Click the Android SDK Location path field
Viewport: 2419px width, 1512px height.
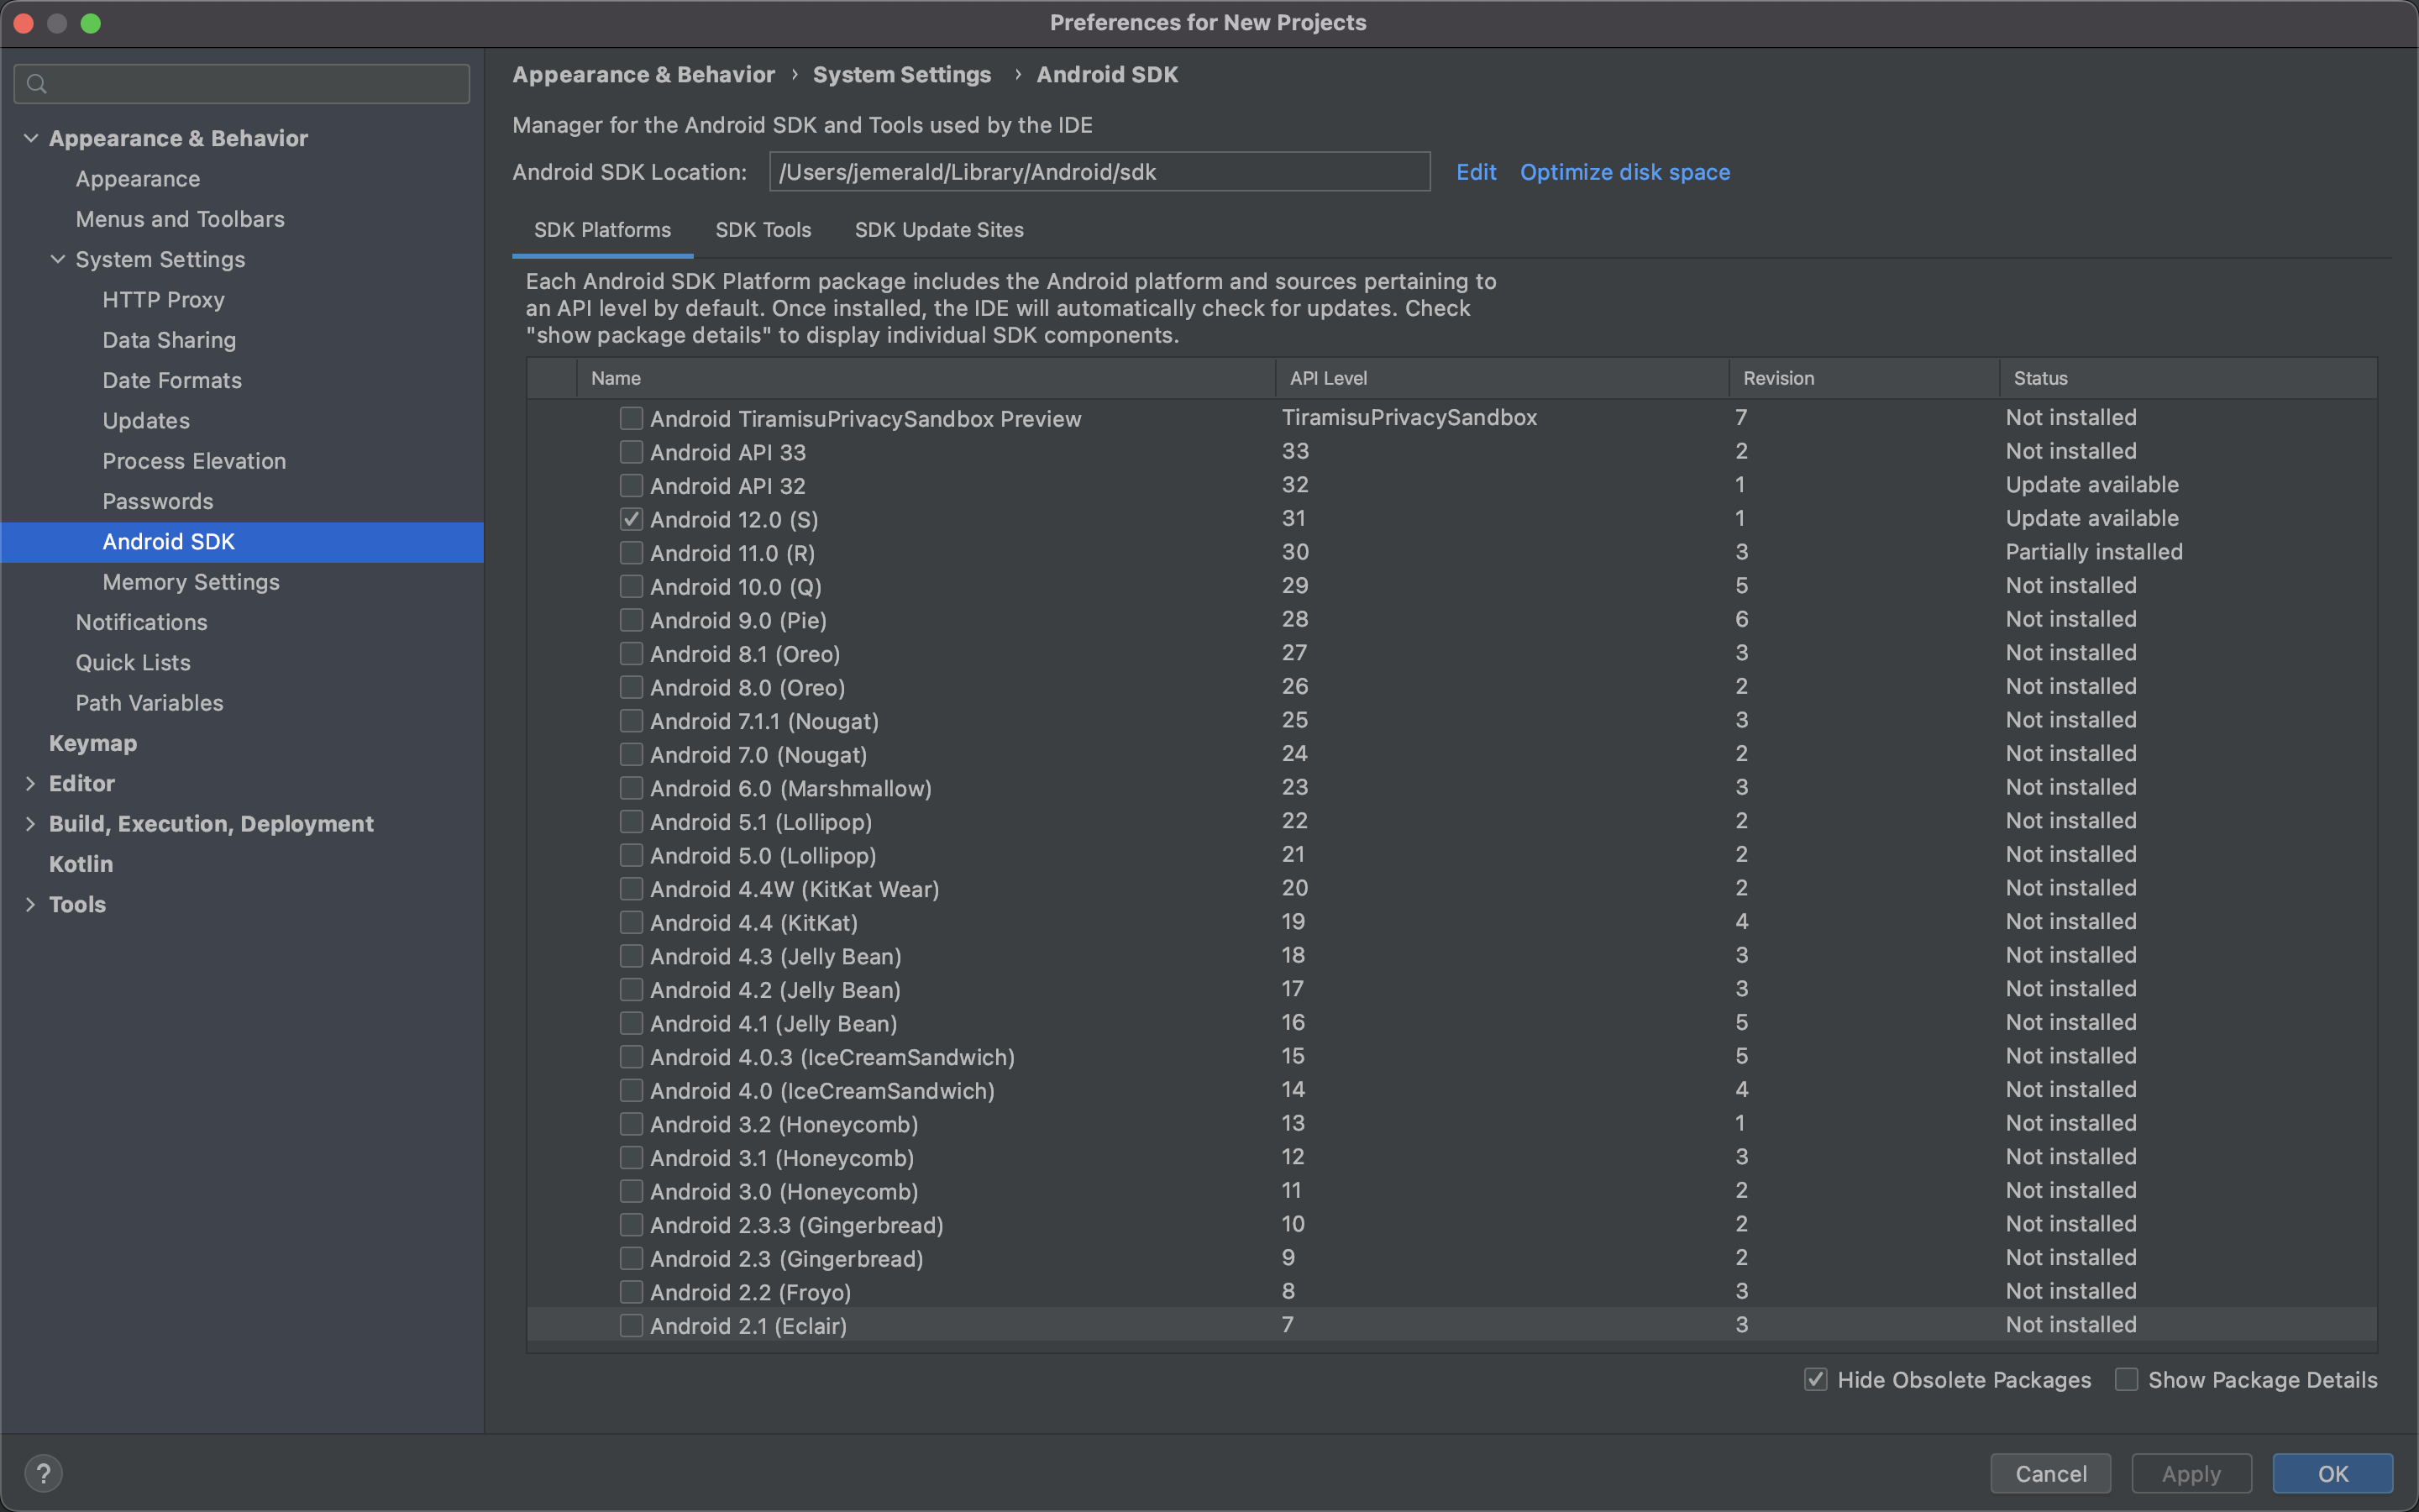point(1099,172)
